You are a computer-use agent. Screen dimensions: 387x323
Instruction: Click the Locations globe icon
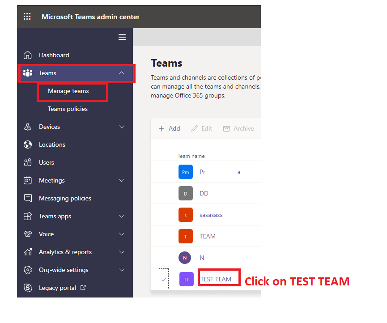click(x=28, y=144)
